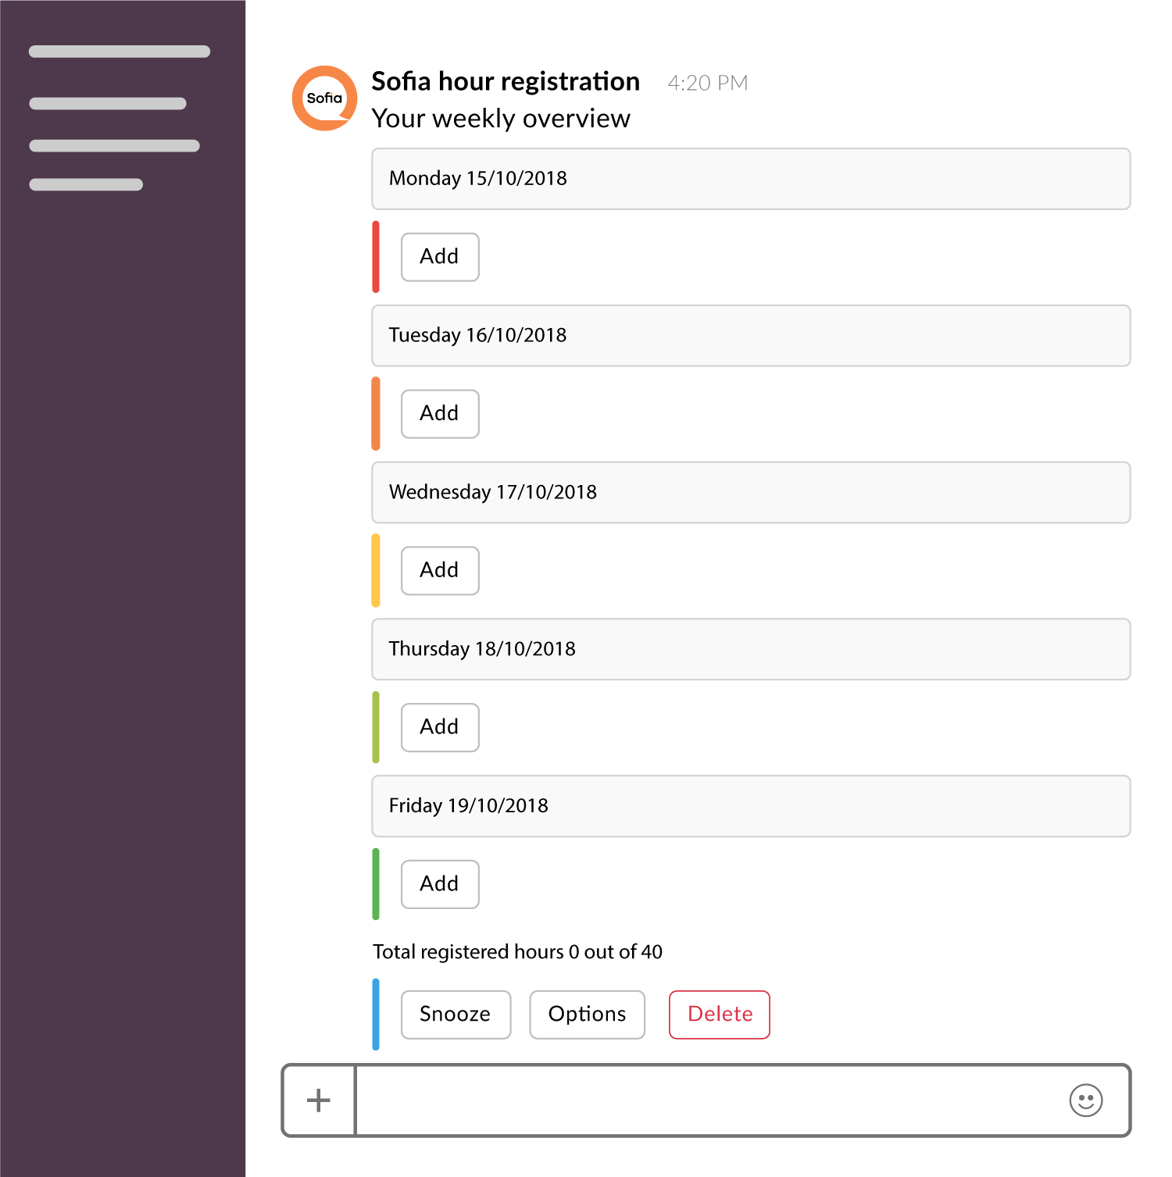Click Add under Wednesday 17/10/2018

click(440, 571)
